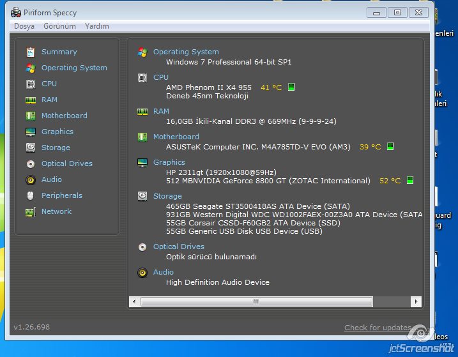Select Audio in the sidebar
Viewport: 458px width, 357px height.
pos(52,179)
